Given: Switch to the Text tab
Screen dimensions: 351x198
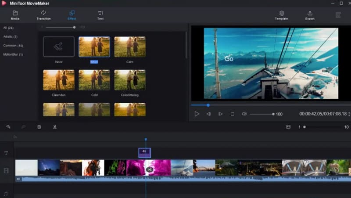Looking at the screenshot, I should point(100,15).
